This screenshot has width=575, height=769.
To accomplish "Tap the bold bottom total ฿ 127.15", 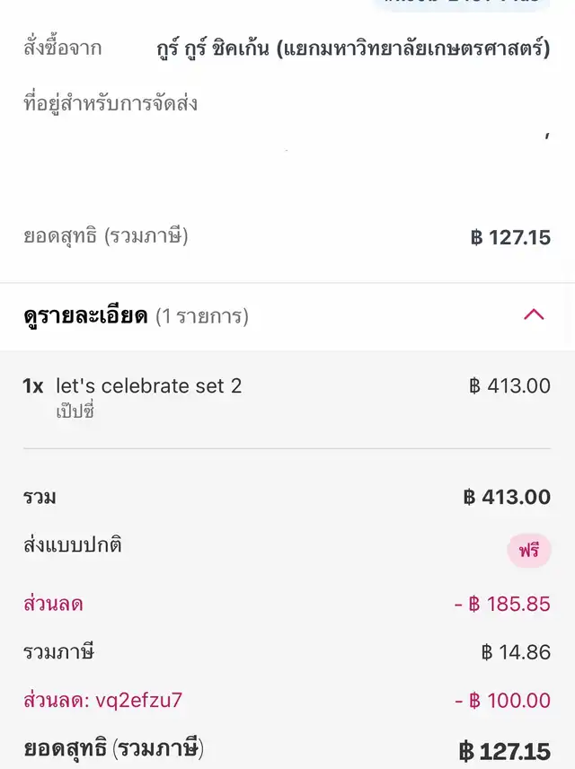I will pos(504,750).
